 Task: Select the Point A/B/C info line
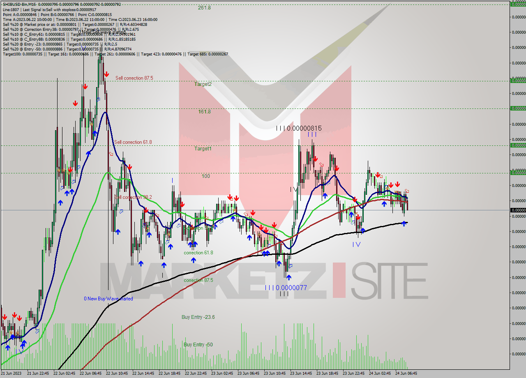pos(56,14)
